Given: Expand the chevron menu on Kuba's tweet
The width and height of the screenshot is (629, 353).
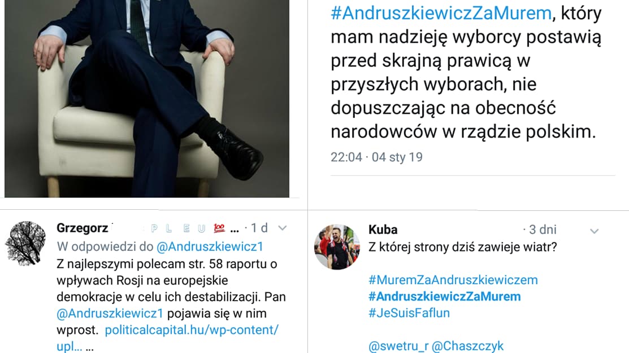Looking at the screenshot, I should pos(594,231).
